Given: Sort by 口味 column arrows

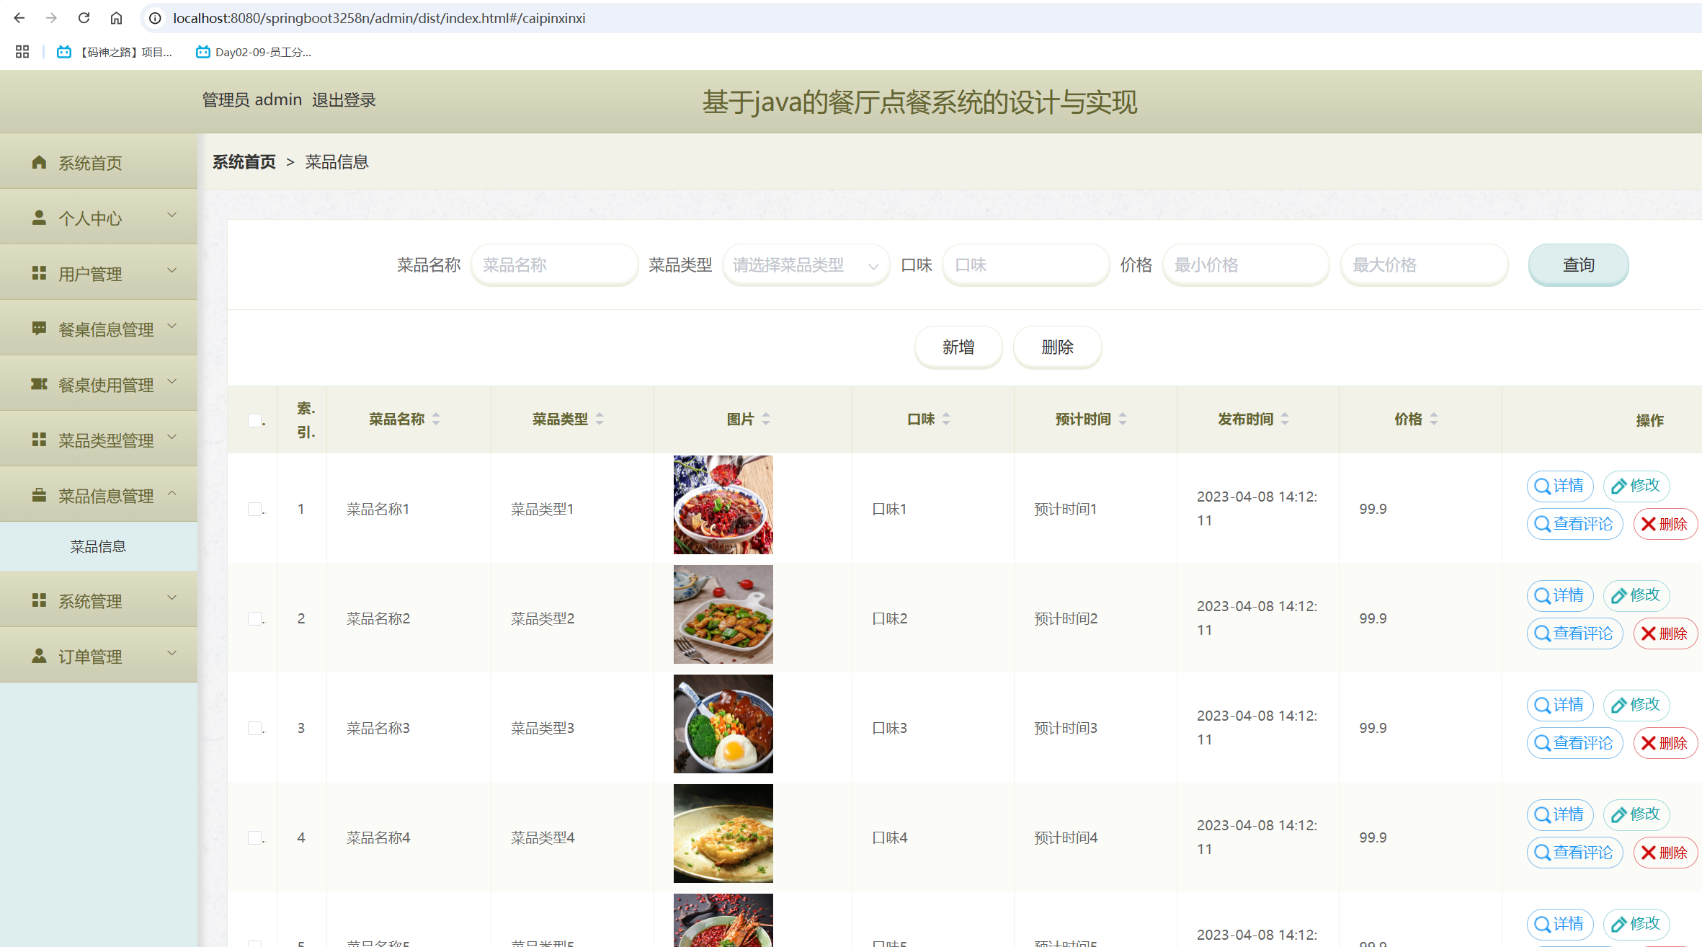Looking at the screenshot, I should tap(946, 419).
